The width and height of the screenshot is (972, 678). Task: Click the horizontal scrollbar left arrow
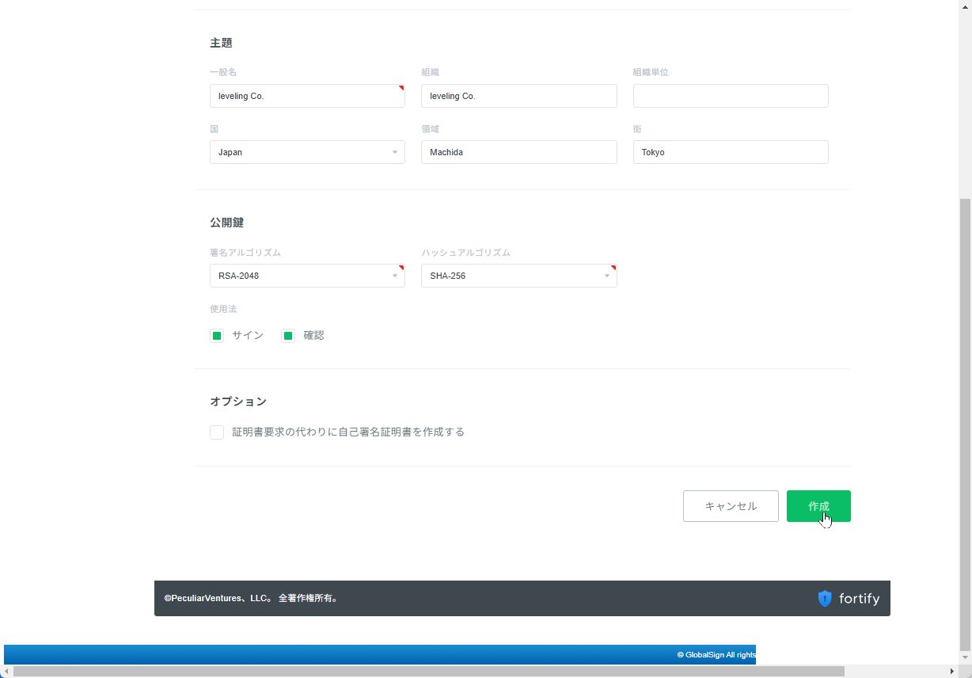[6, 672]
